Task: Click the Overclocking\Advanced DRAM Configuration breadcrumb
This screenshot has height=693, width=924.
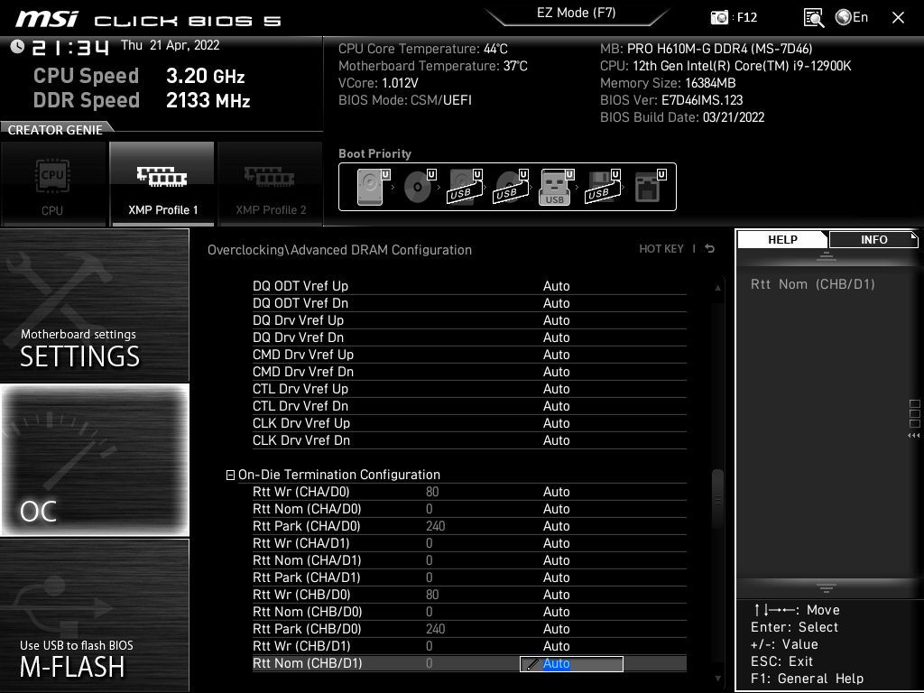Action: point(339,250)
